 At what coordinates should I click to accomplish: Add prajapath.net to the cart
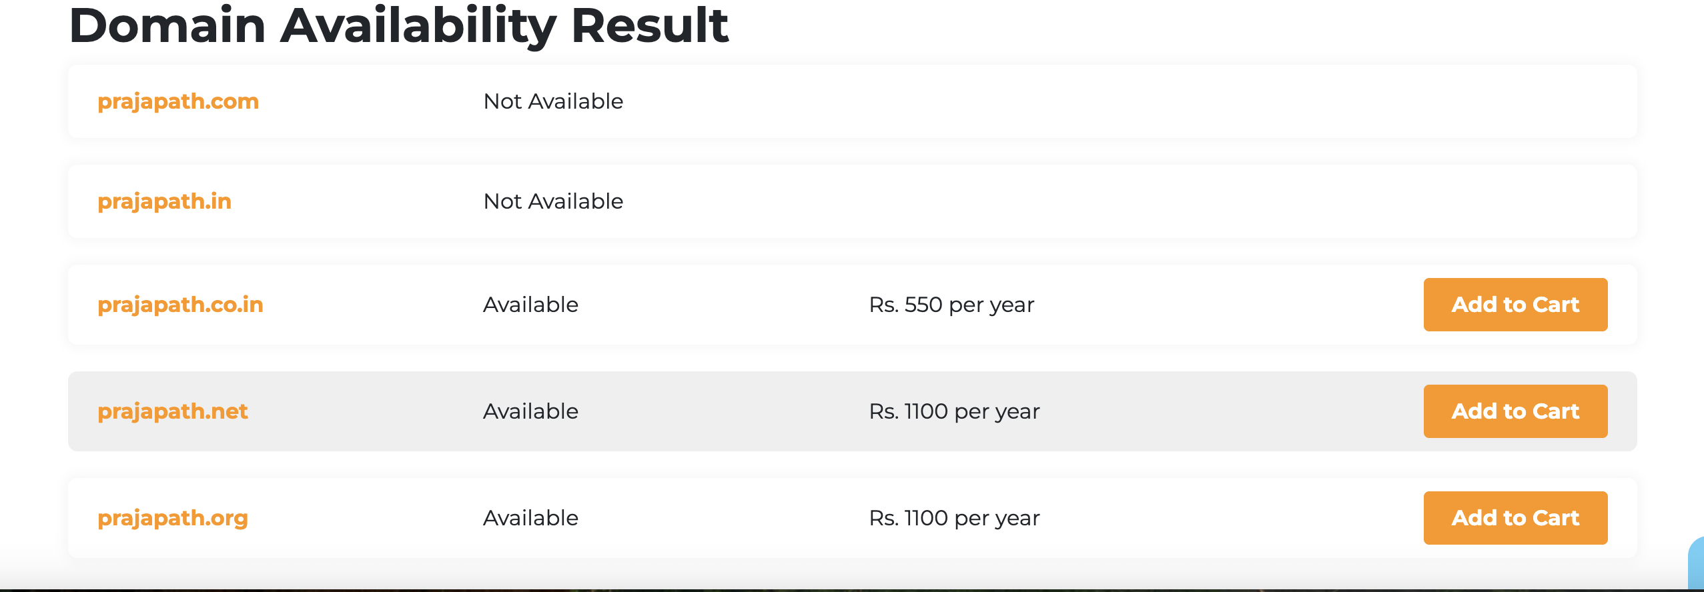pyautogui.click(x=1515, y=411)
